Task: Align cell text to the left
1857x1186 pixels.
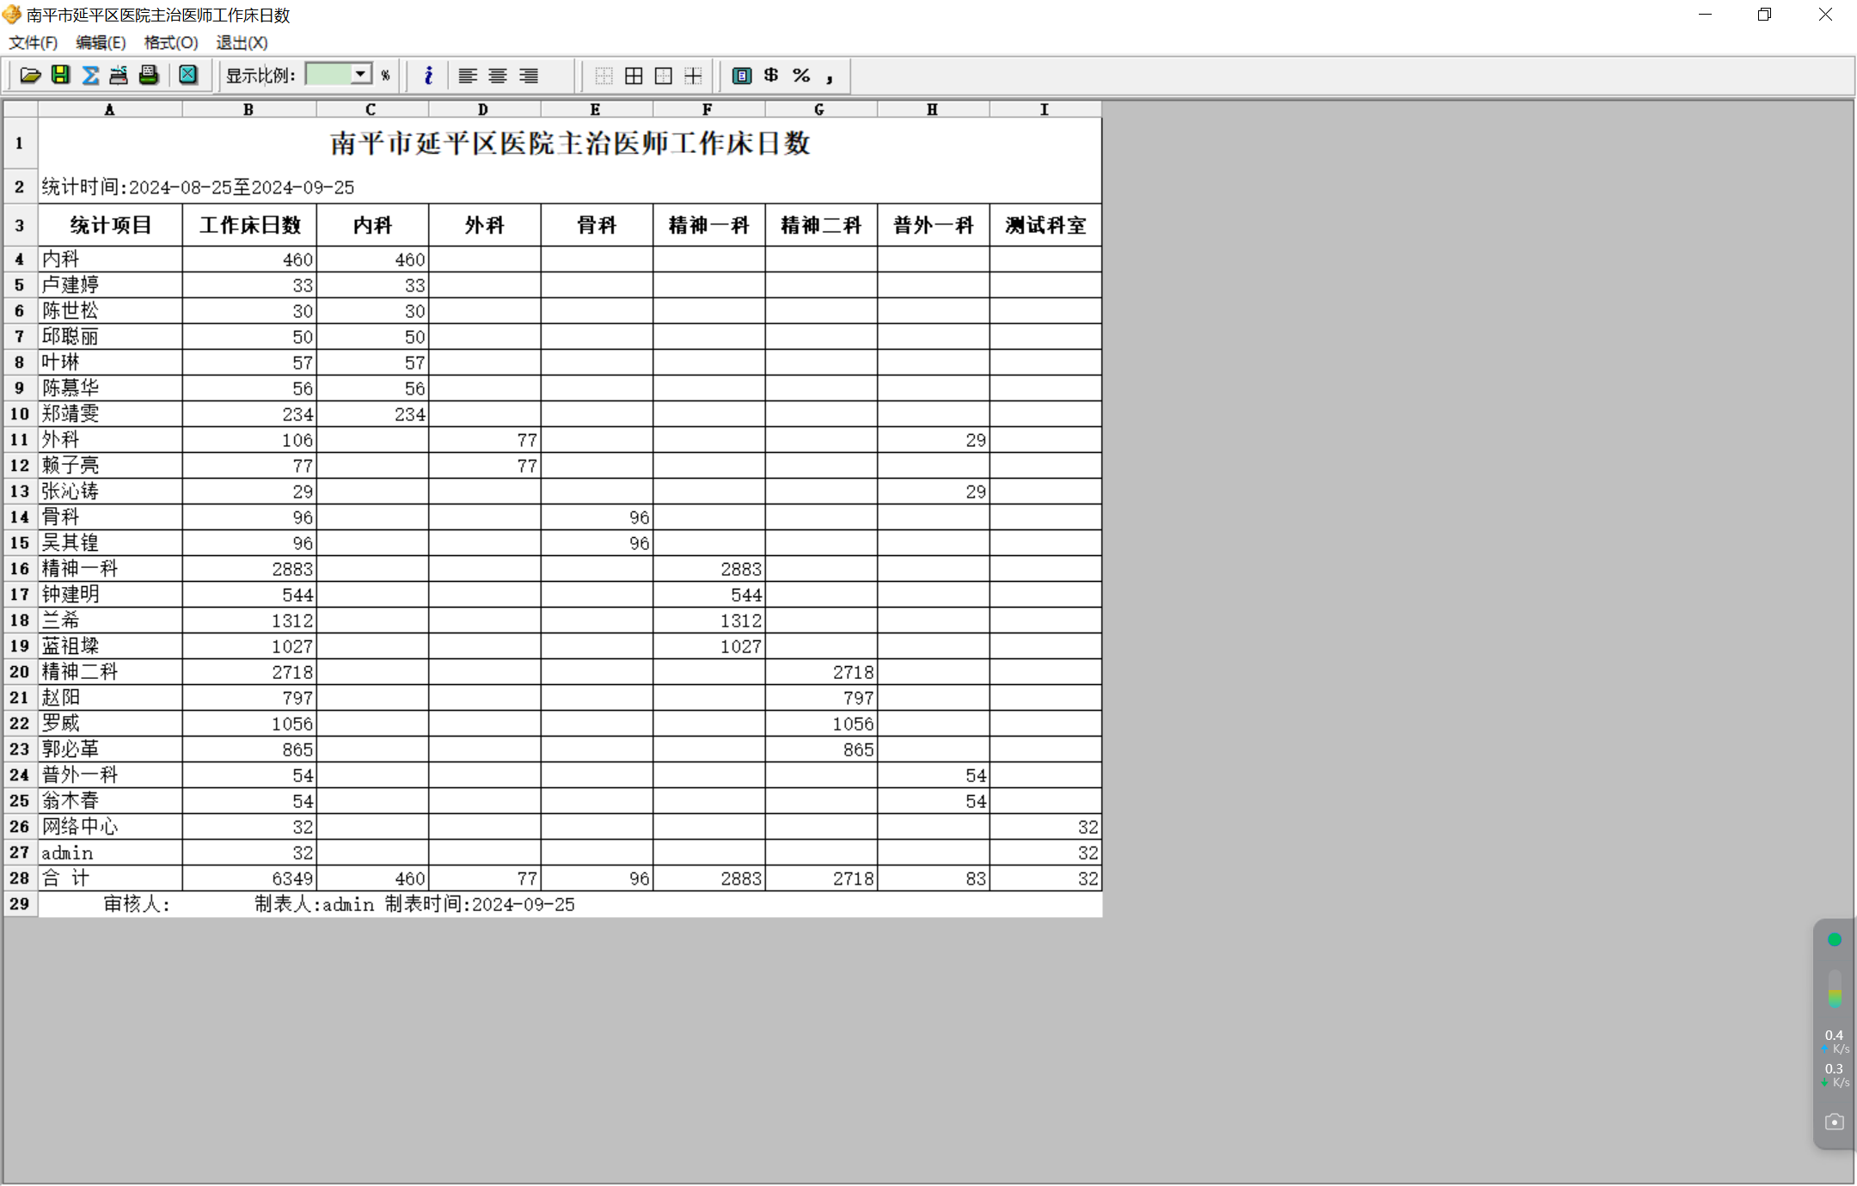Action: [468, 76]
